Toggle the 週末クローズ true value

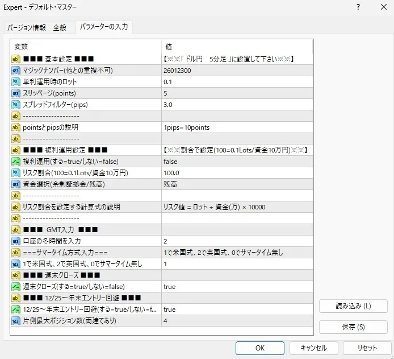(236, 287)
